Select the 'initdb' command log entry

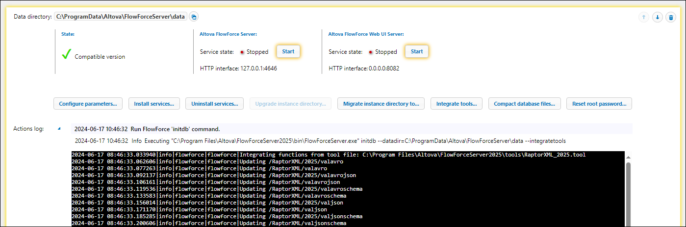tap(175, 129)
